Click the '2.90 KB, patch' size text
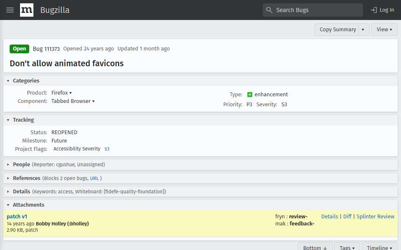This screenshot has height=250, width=401. [x=22, y=230]
